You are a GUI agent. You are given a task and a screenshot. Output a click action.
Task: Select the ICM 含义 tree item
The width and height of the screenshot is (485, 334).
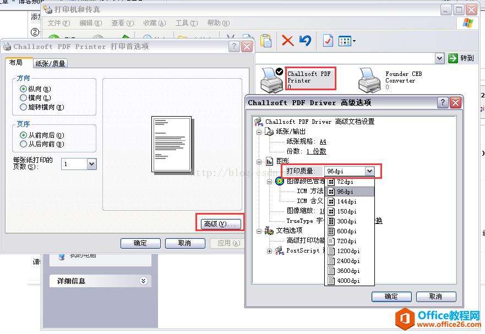(x=310, y=201)
